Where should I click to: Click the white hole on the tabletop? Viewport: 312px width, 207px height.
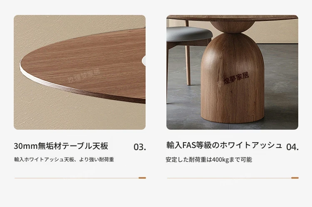(x=144, y=60)
